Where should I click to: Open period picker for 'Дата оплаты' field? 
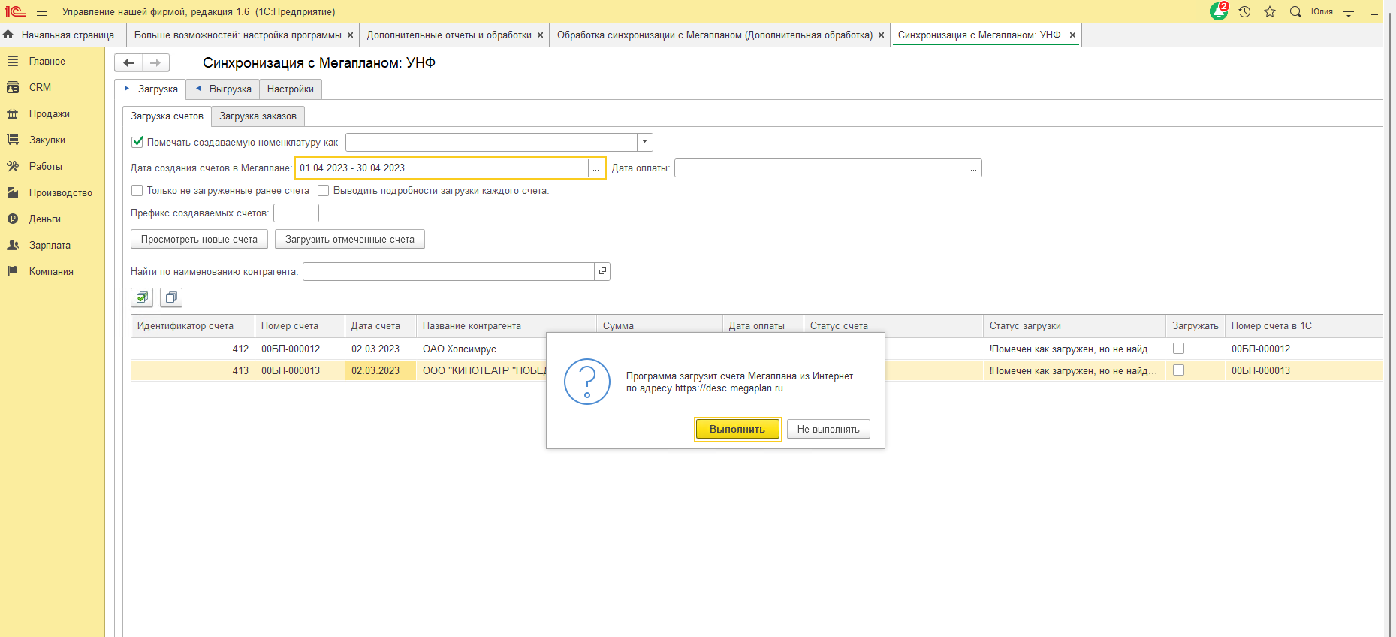[x=973, y=168]
